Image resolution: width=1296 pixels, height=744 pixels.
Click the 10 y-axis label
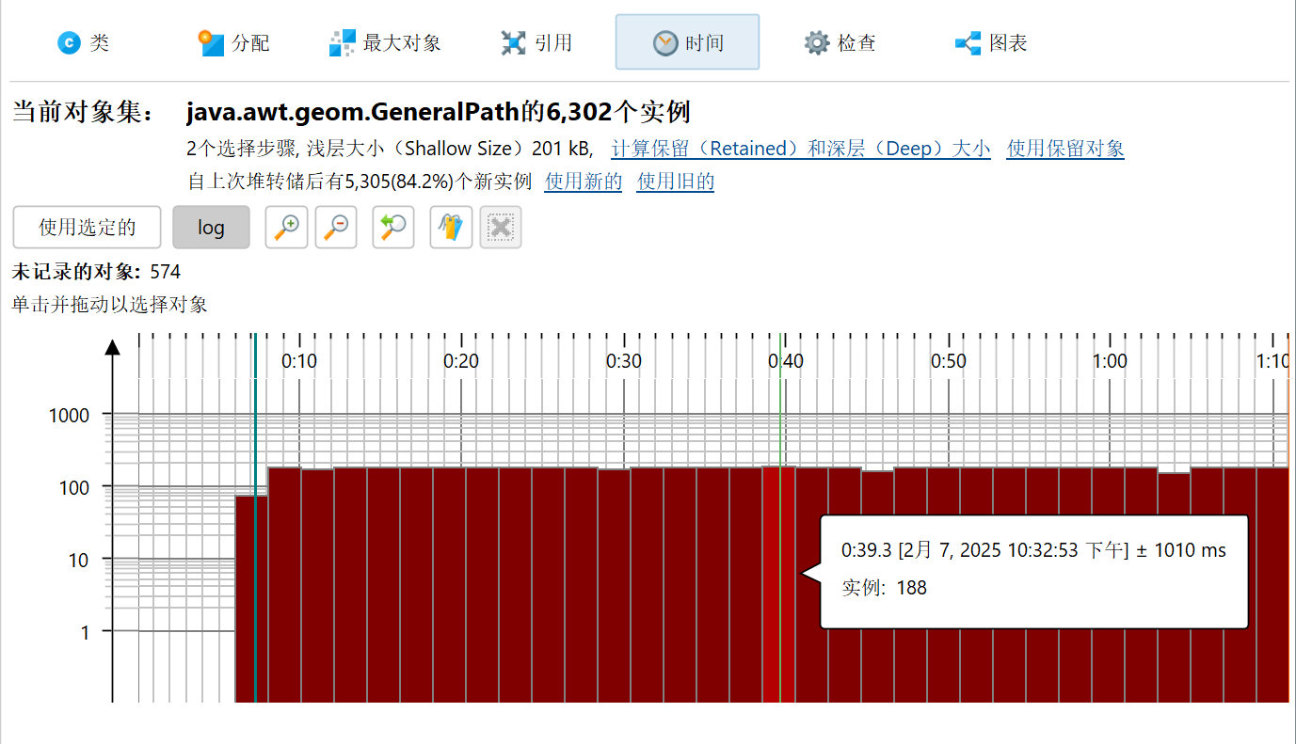[79, 560]
